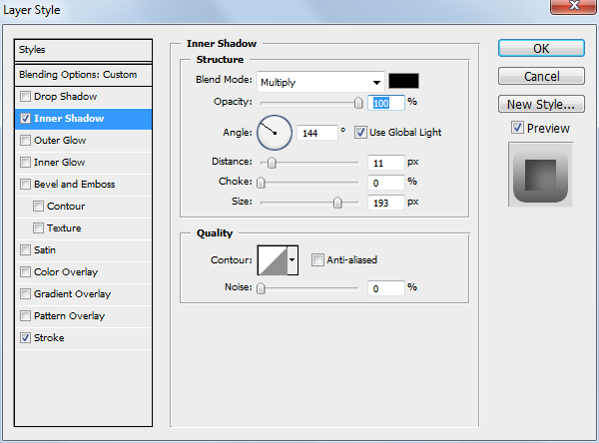Click the angle dial control
The width and height of the screenshot is (599, 443).
tap(275, 132)
